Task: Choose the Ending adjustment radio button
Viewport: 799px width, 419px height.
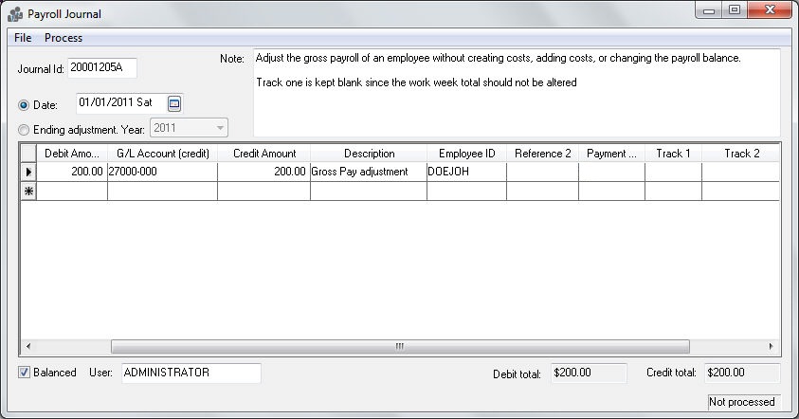Action: [25, 129]
